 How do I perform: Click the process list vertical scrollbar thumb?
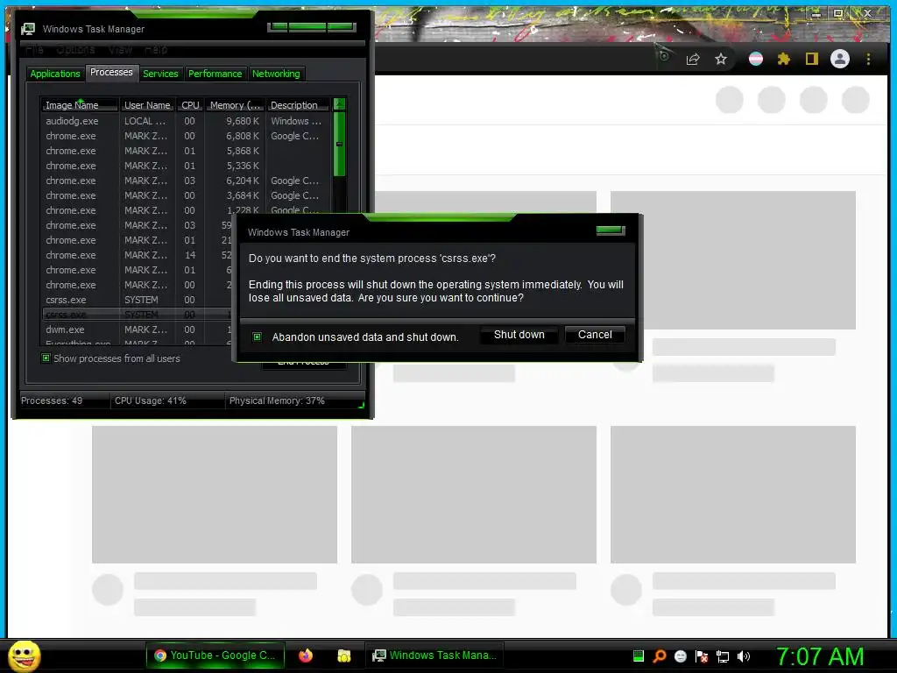(x=339, y=144)
